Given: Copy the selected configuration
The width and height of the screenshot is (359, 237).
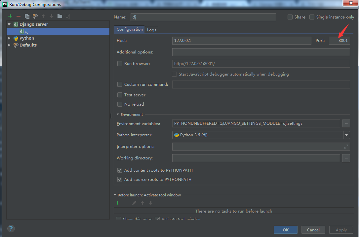Looking at the screenshot, I should click(27, 16).
